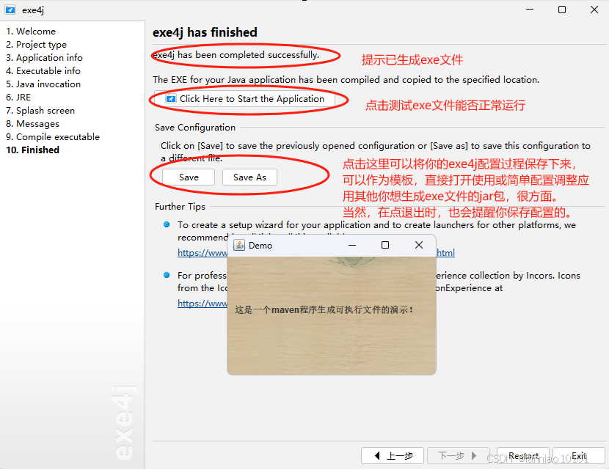Image resolution: width=609 pixels, height=470 pixels.
Task: Click the 'exe4j has finished' heading
Action: [x=205, y=32]
